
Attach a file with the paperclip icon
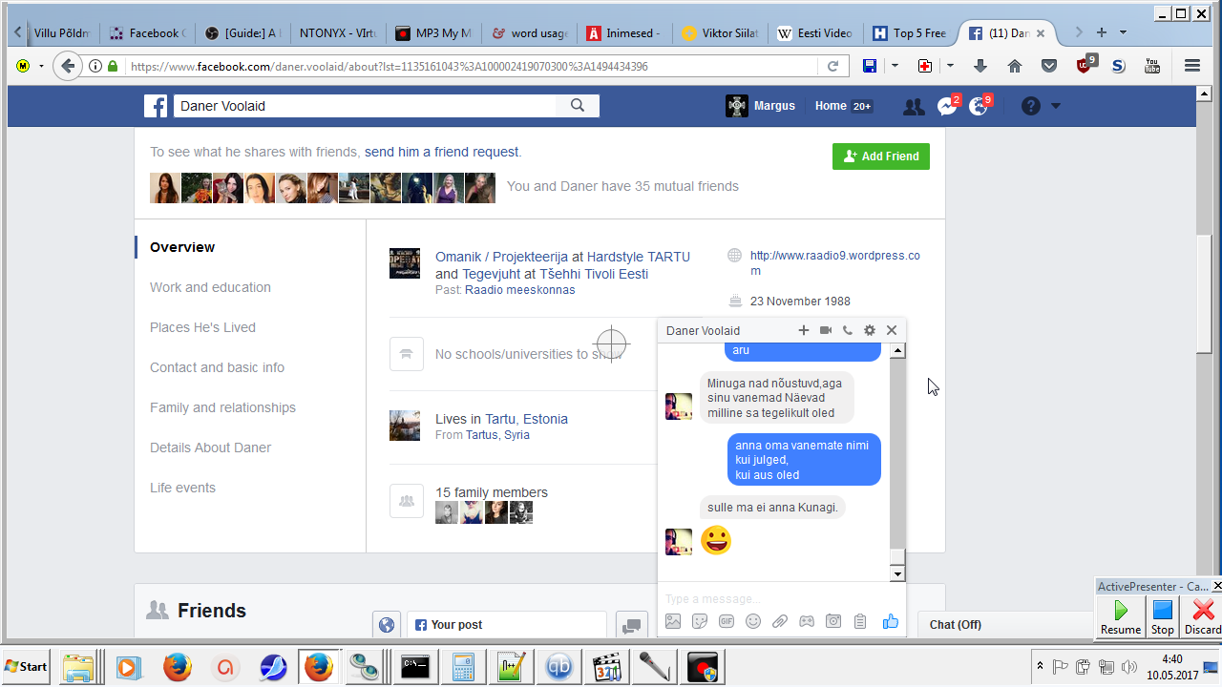pyautogui.click(x=780, y=621)
